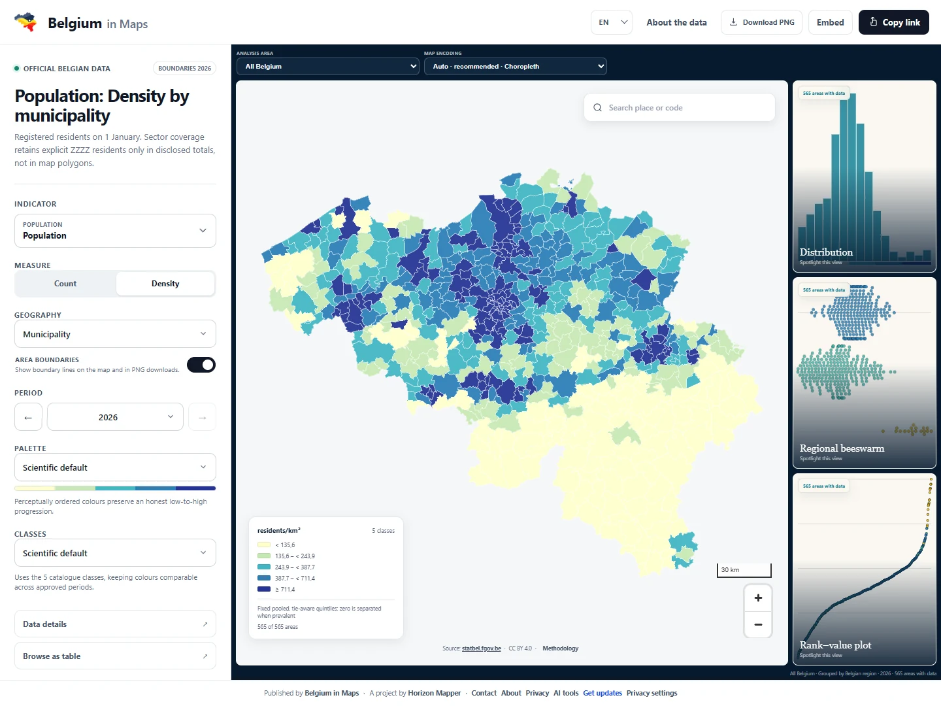The height and width of the screenshot is (706, 941).
Task: Open Privacy settings in footer
Action: (652, 693)
